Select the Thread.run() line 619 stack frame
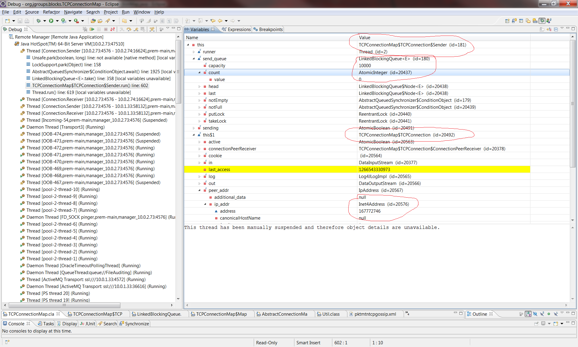The height and width of the screenshot is (347, 578). coord(81,92)
